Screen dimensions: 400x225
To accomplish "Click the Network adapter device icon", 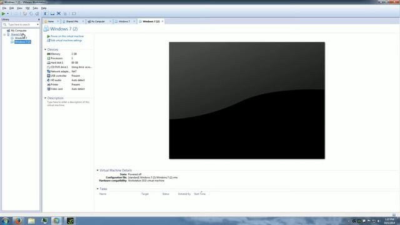I will pyautogui.click(x=49, y=71).
